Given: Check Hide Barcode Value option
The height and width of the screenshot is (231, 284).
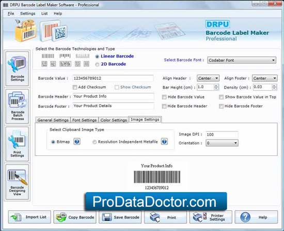Looking at the screenshot, I should [x=164, y=97].
